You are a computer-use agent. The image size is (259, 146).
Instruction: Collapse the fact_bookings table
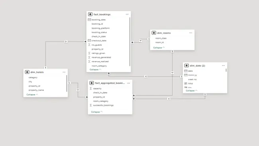click(x=95, y=70)
